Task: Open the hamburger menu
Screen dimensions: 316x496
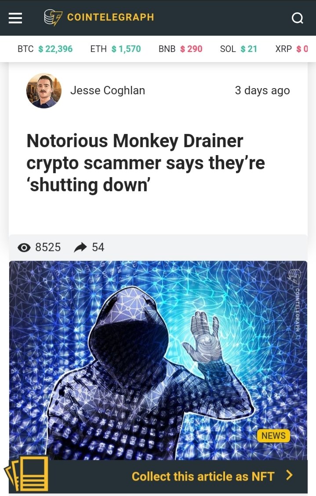Action: [15, 18]
